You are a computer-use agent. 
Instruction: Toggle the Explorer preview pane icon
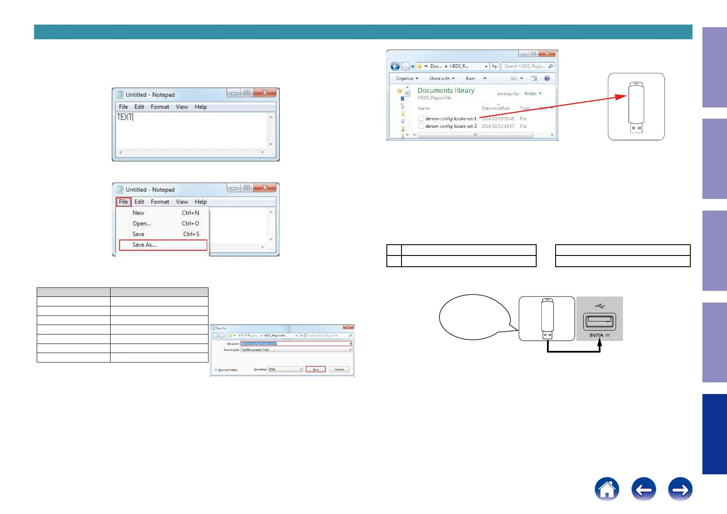coord(534,79)
